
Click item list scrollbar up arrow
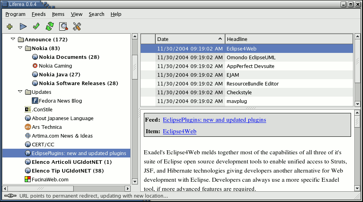pos(357,37)
